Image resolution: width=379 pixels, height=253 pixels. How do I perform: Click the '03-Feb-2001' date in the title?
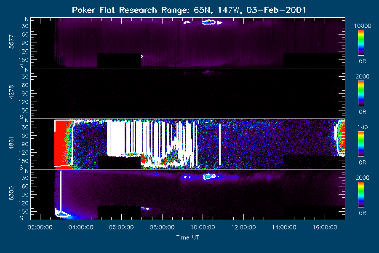276,10
